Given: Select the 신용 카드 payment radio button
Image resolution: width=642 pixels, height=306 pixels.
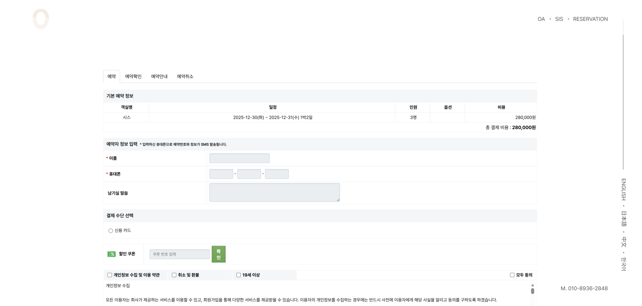Looking at the screenshot, I should tap(111, 231).
